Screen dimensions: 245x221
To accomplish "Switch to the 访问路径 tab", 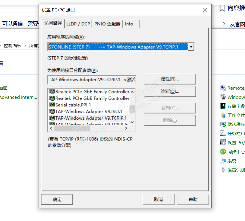I will tap(53, 23).
